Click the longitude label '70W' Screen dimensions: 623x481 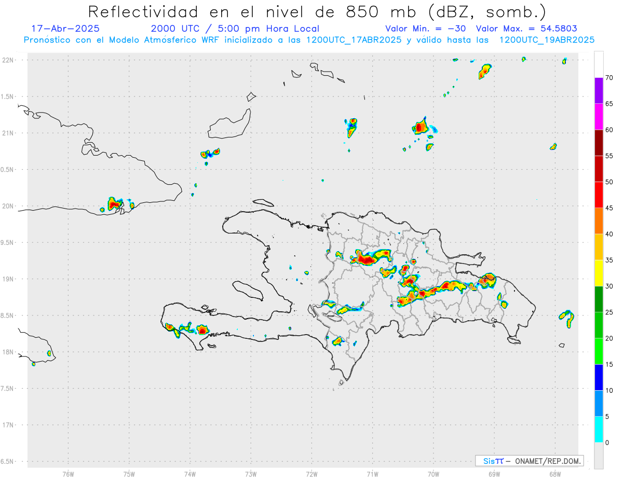click(x=434, y=474)
